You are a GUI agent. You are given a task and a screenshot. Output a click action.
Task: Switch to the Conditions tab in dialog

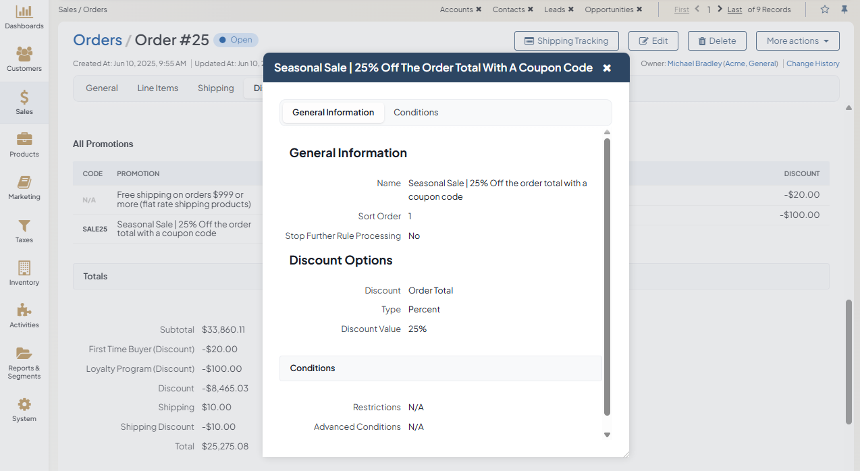click(x=416, y=113)
